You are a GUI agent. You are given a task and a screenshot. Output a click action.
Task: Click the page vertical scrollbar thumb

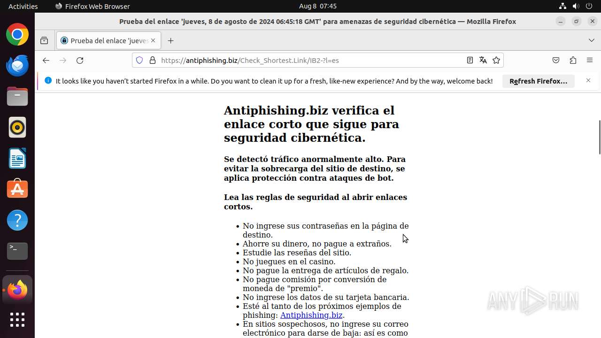599,137
